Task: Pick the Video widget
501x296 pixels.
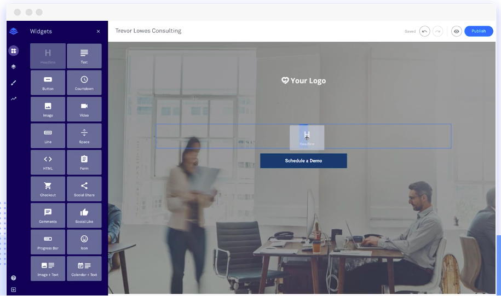Action: [84, 109]
